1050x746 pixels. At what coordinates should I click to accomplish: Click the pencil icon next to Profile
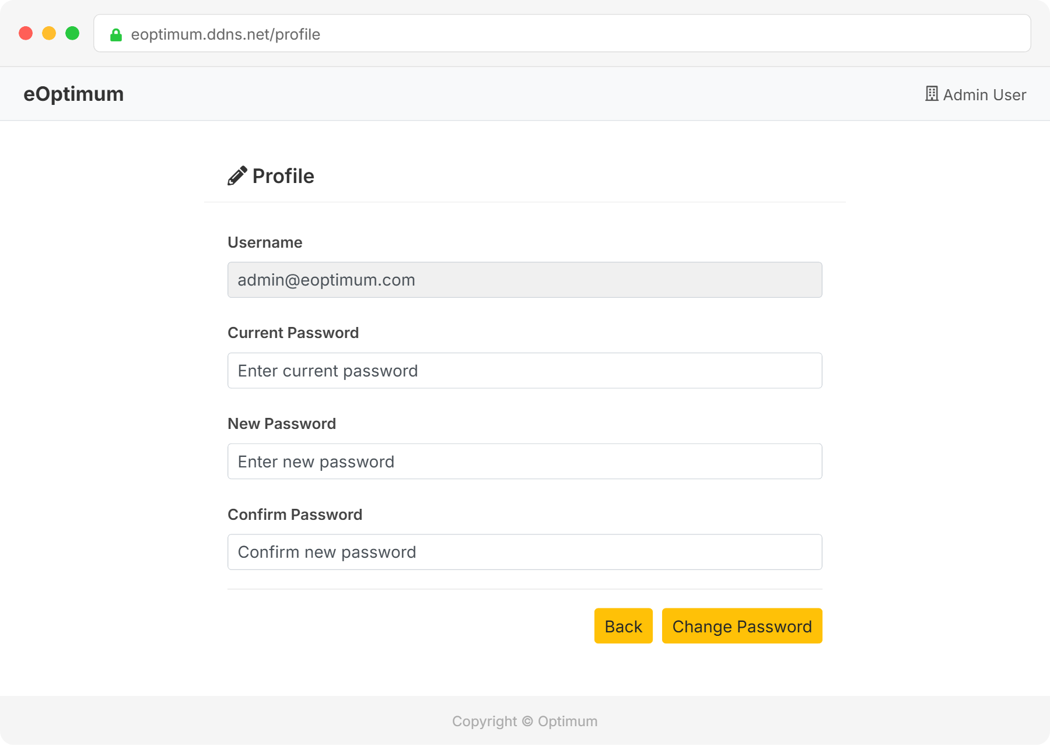click(x=237, y=175)
